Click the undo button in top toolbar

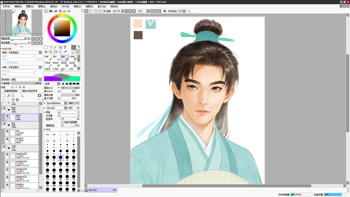pos(86,11)
